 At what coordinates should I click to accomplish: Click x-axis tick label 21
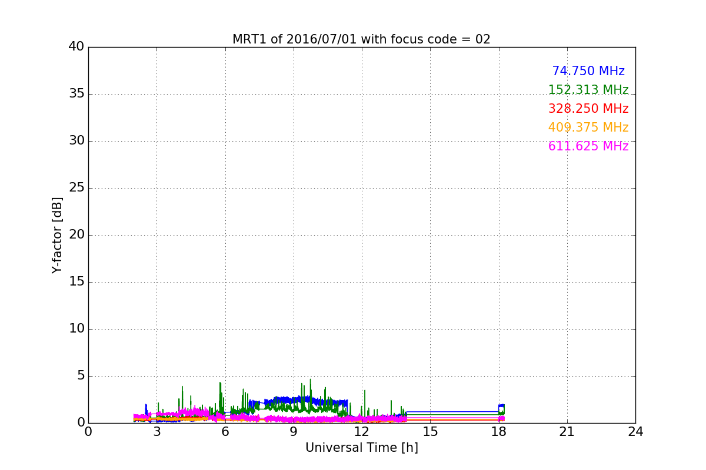(567, 432)
